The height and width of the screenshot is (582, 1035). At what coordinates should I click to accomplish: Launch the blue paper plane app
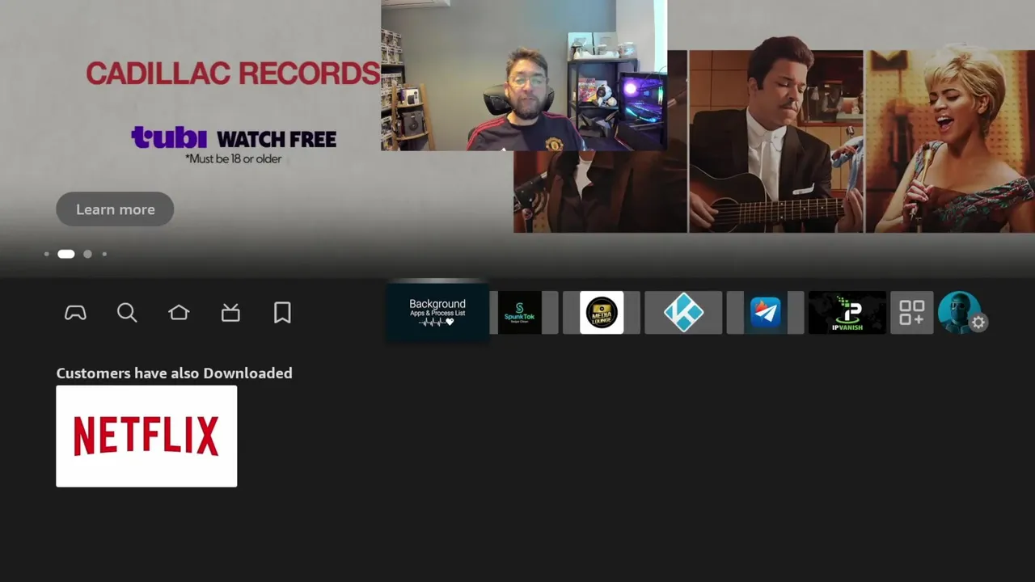pyautogui.click(x=765, y=313)
